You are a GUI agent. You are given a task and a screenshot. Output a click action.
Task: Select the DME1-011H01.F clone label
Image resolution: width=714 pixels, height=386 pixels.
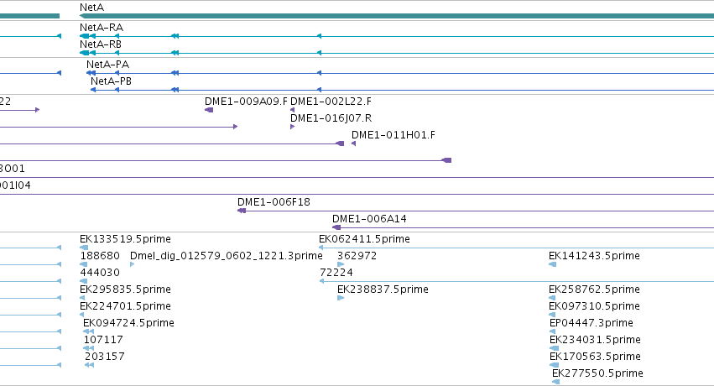tap(393, 135)
